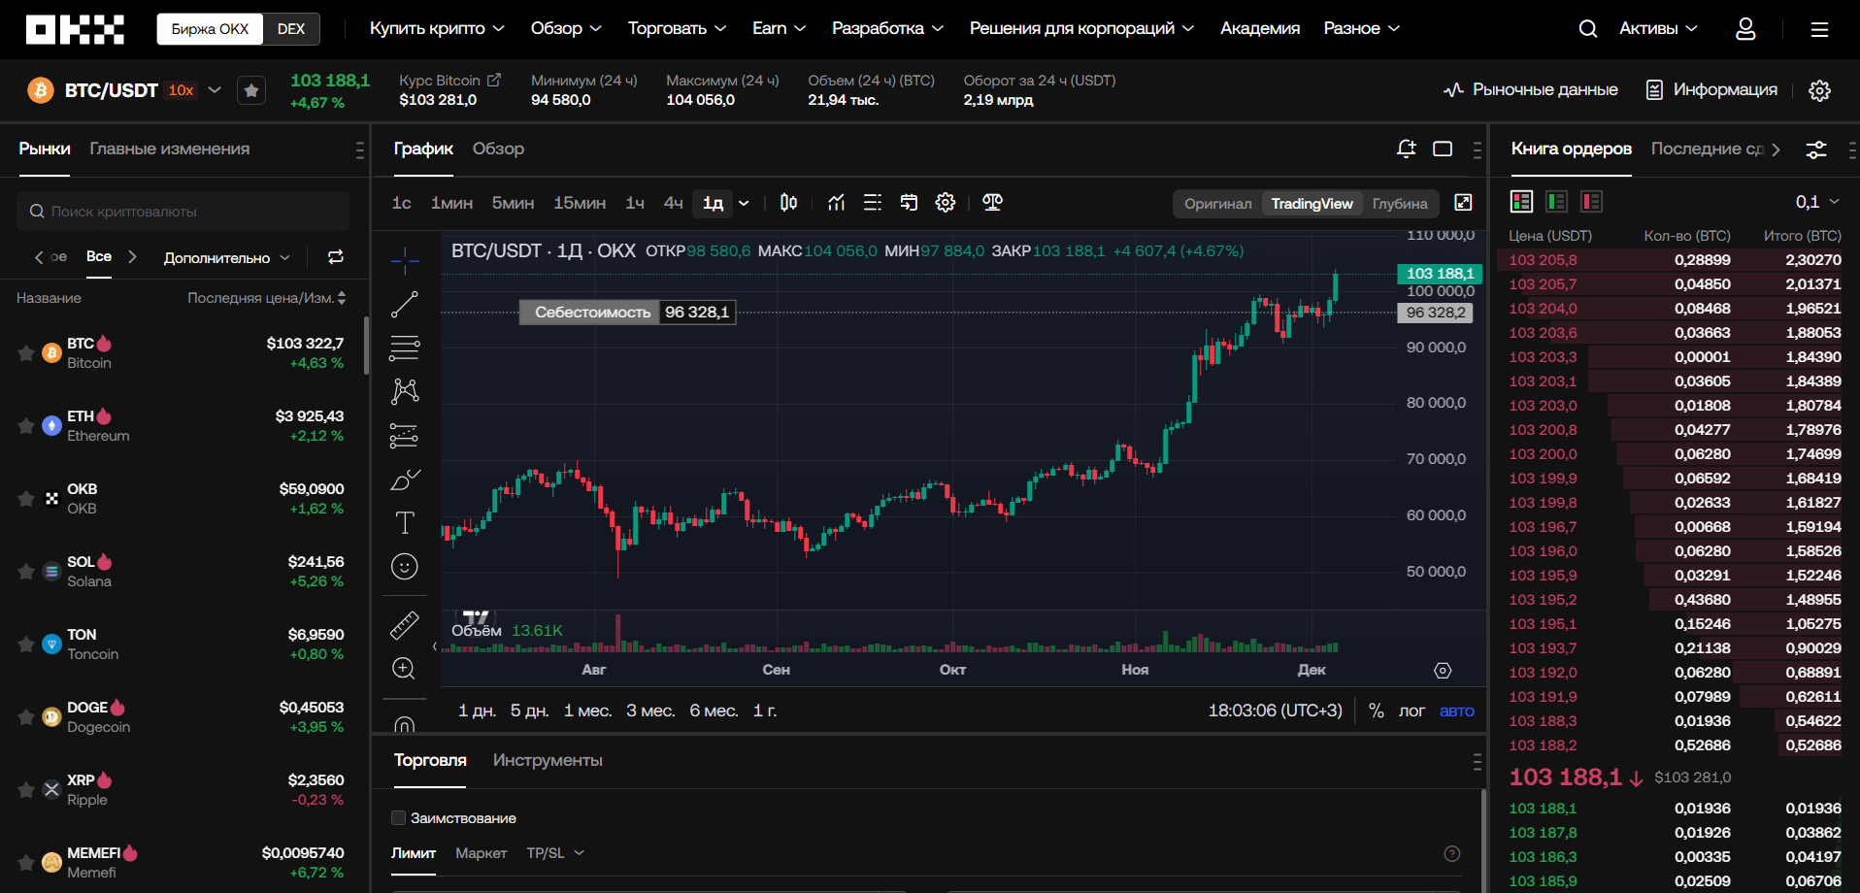Expand Обзор header menu

566,29
